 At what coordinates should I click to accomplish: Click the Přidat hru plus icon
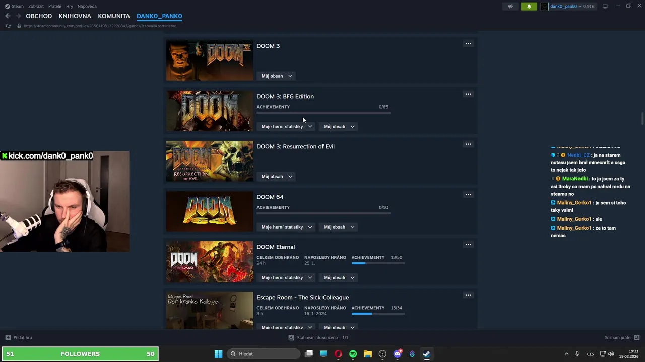tap(8, 337)
